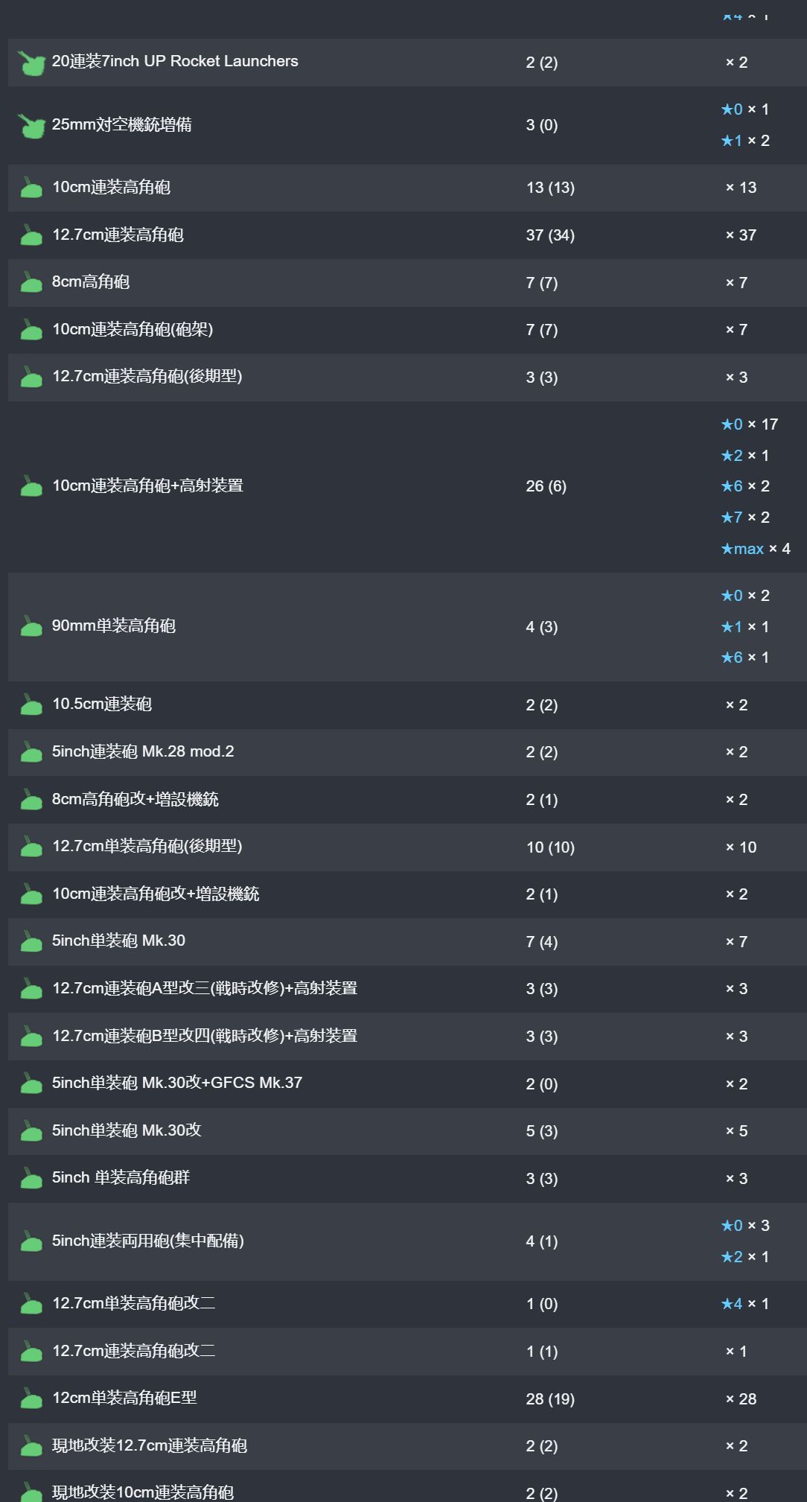The image size is (807, 1502).
Task: Click the ★max × 4 improvement entry
Action: (x=756, y=549)
